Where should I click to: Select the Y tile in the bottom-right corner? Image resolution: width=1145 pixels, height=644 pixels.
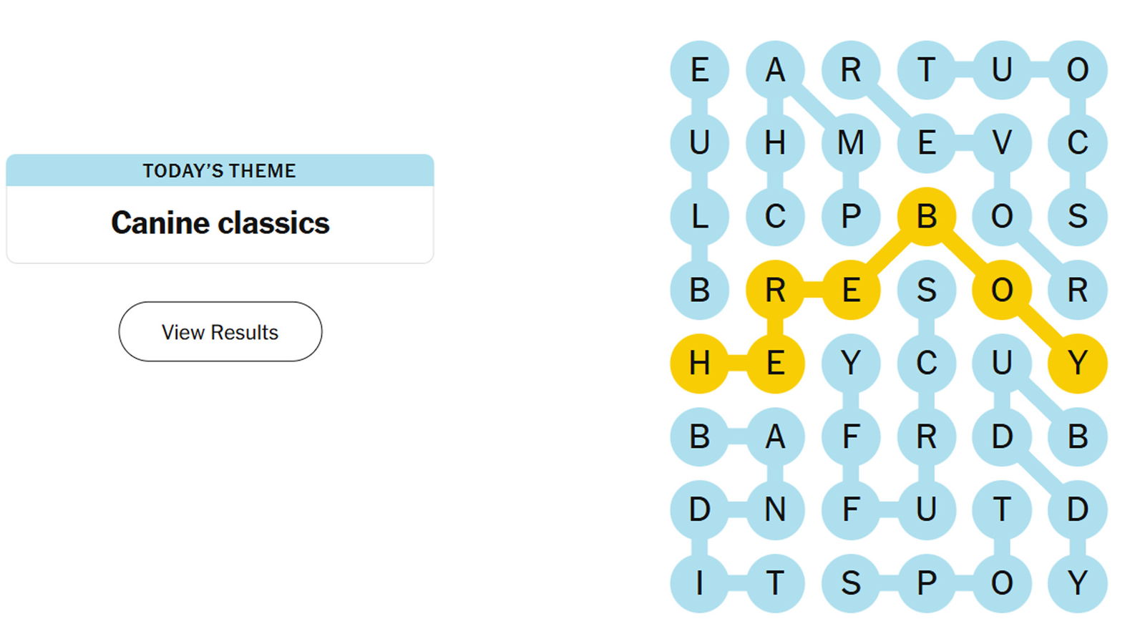coord(1077,583)
